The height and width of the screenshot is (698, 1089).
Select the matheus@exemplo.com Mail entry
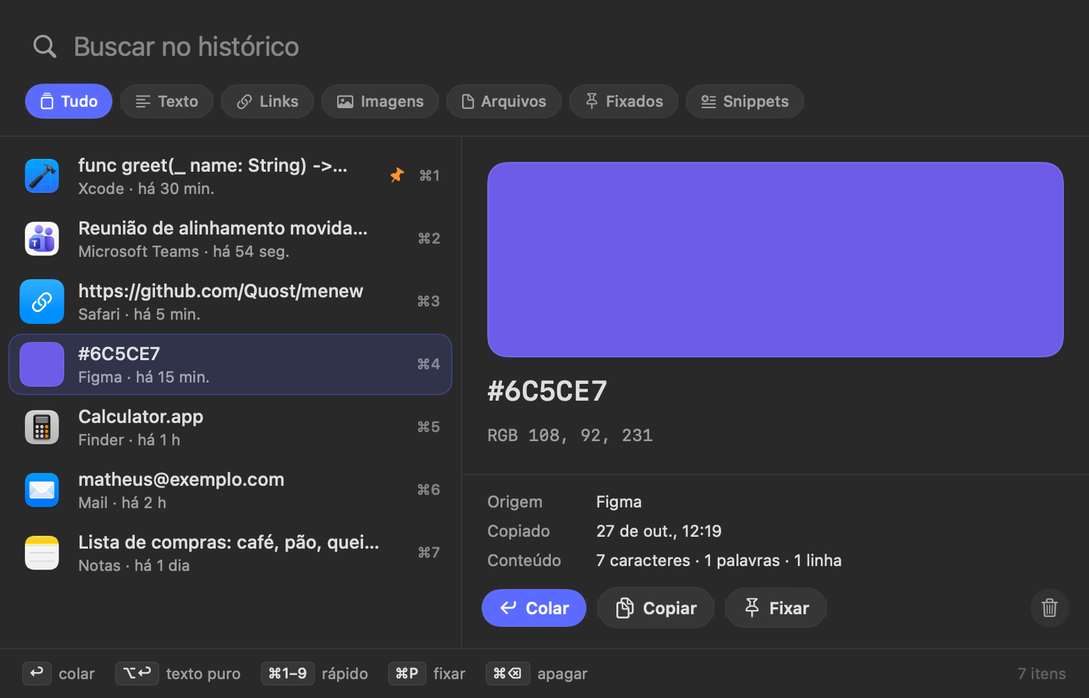tap(230, 490)
